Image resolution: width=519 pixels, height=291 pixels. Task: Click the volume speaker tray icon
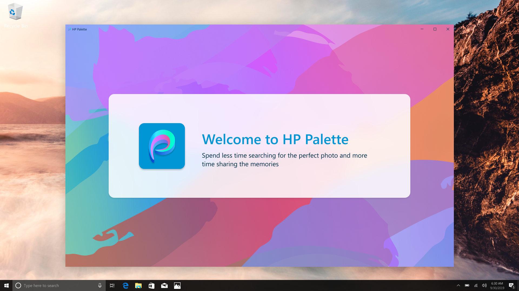(x=484, y=285)
